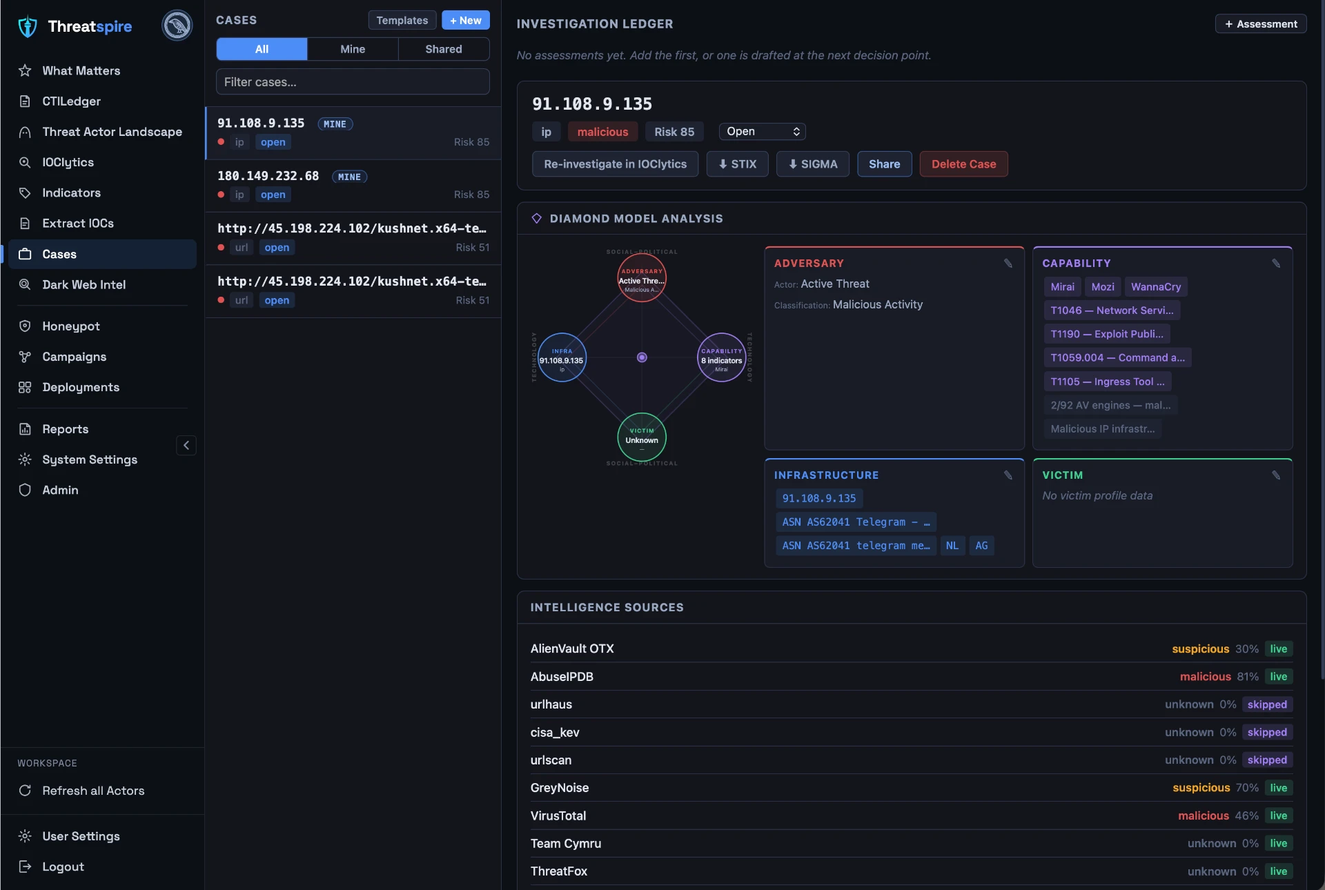Image resolution: width=1325 pixels, height=890 pixels.
Task: Edit the Adversary card via pencil icon
Action: pos(1008,264)
